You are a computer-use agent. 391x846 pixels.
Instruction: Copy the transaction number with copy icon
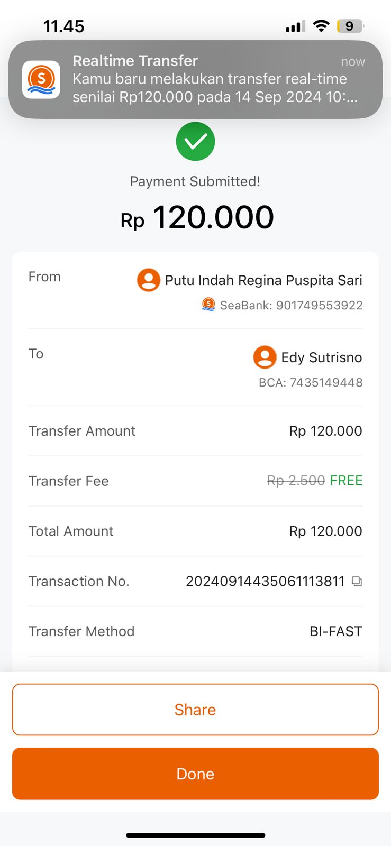[357, 581]
